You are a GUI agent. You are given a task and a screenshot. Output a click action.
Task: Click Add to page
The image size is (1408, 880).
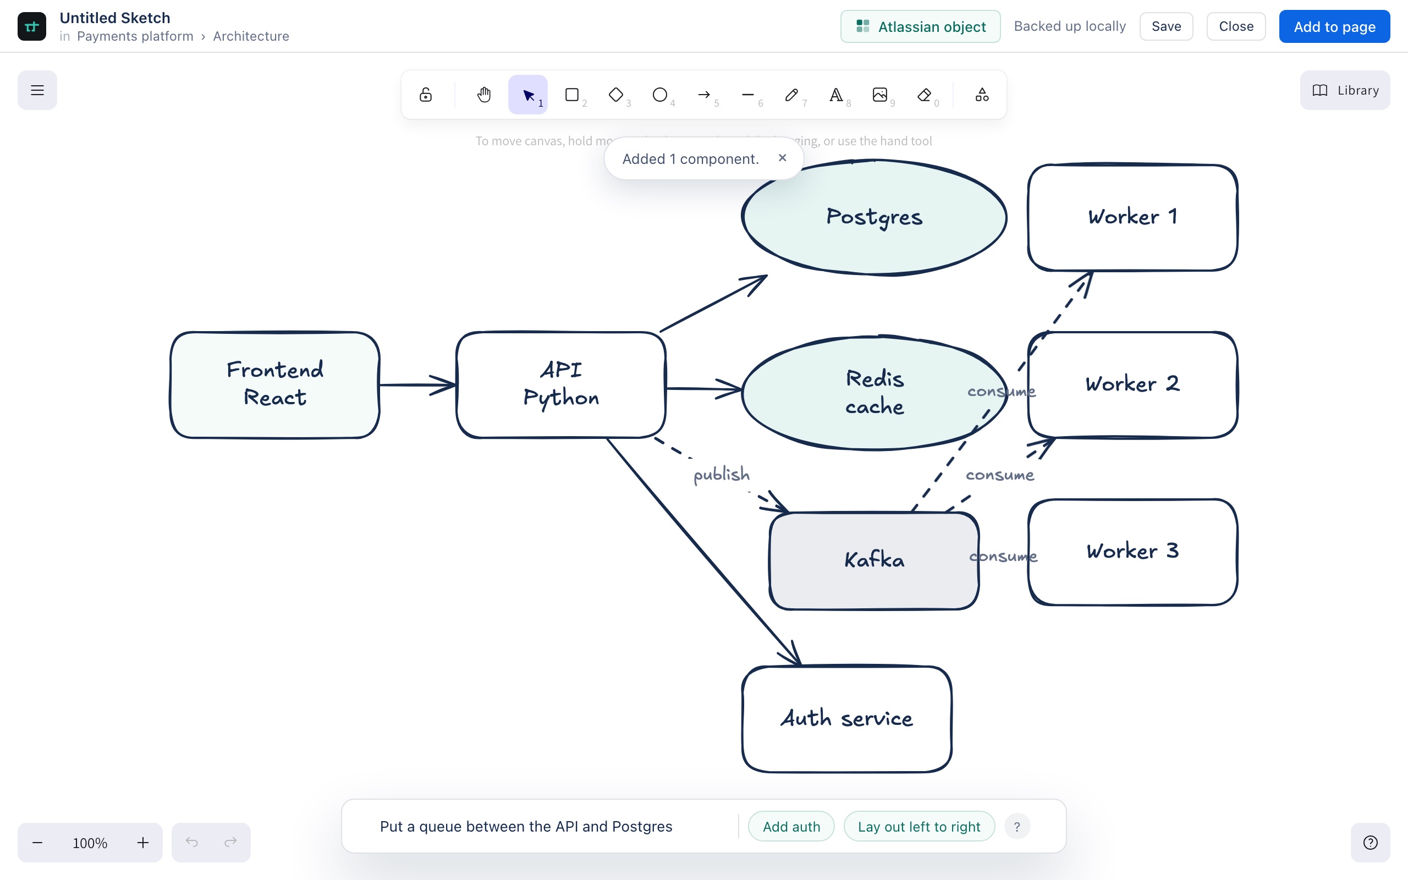(x=1335, y=26)
